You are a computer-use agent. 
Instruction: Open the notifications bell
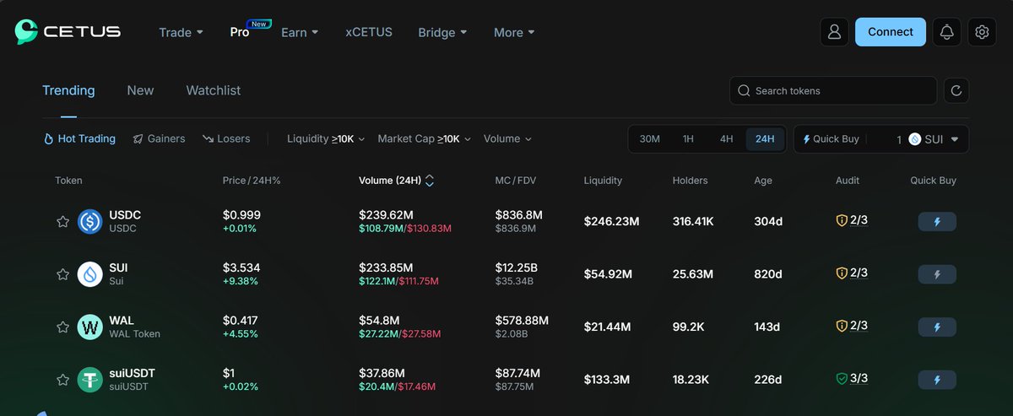(x=946, y=32)
